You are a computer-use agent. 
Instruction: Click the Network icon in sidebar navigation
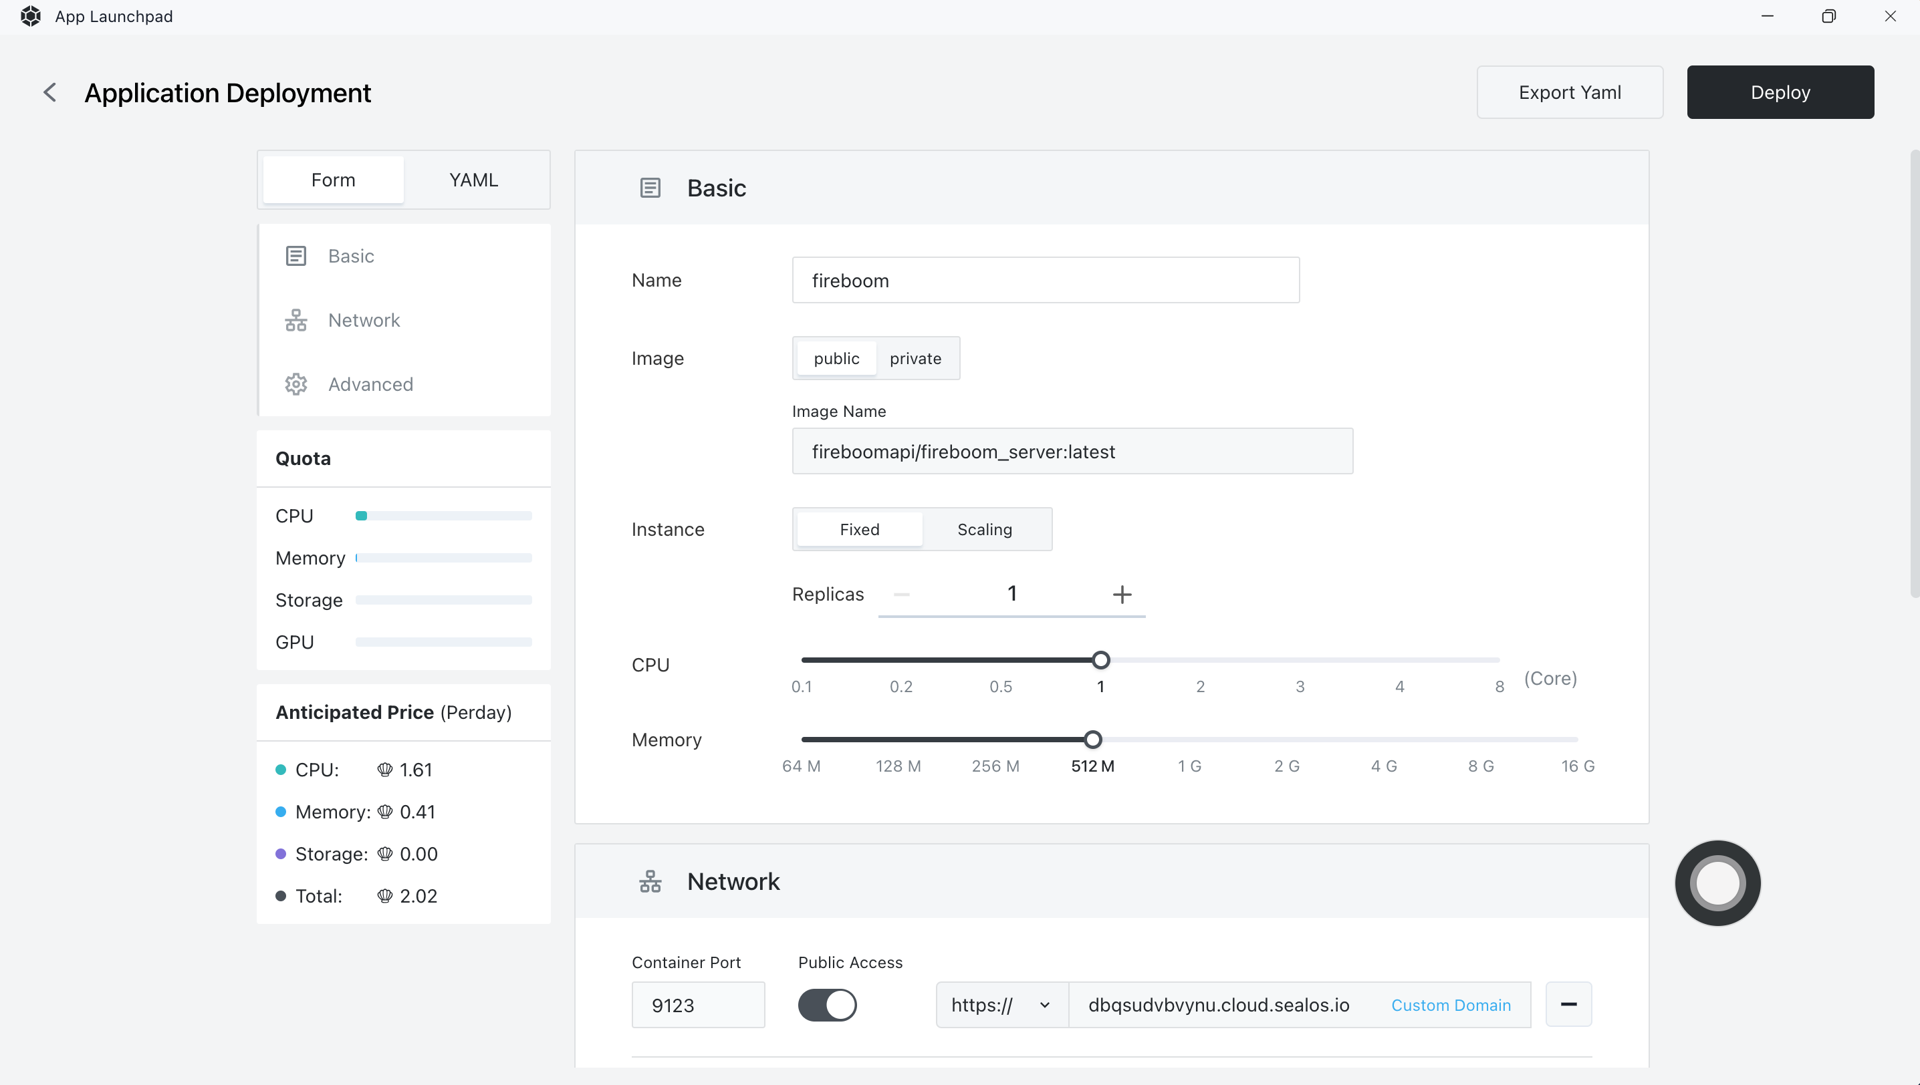tap(296, 319)
